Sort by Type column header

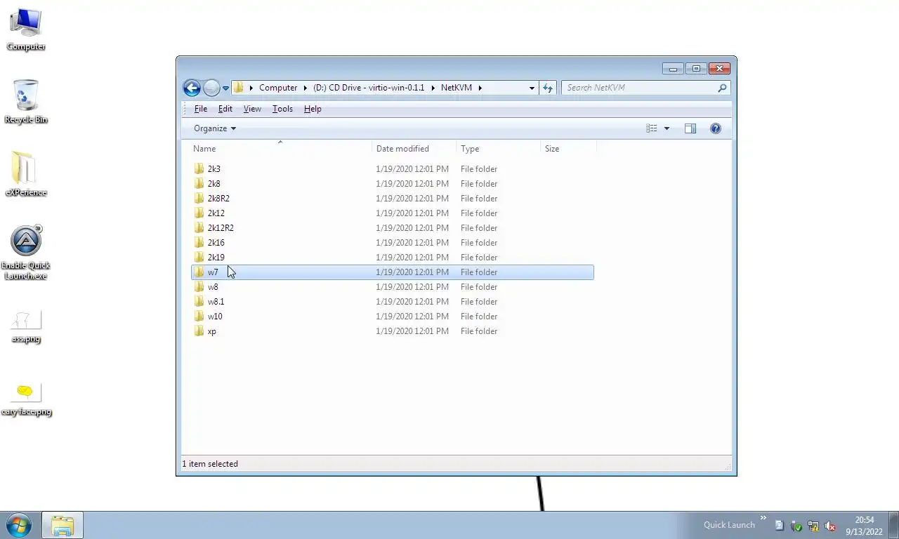pos(499,149)
